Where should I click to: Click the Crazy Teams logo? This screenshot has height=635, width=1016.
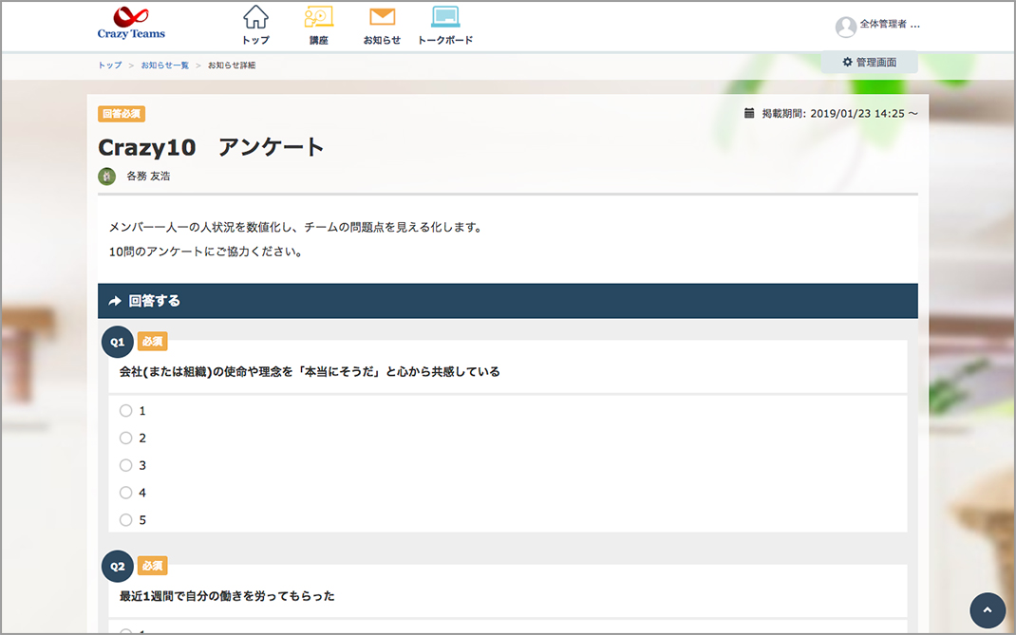tap(131, 24)
